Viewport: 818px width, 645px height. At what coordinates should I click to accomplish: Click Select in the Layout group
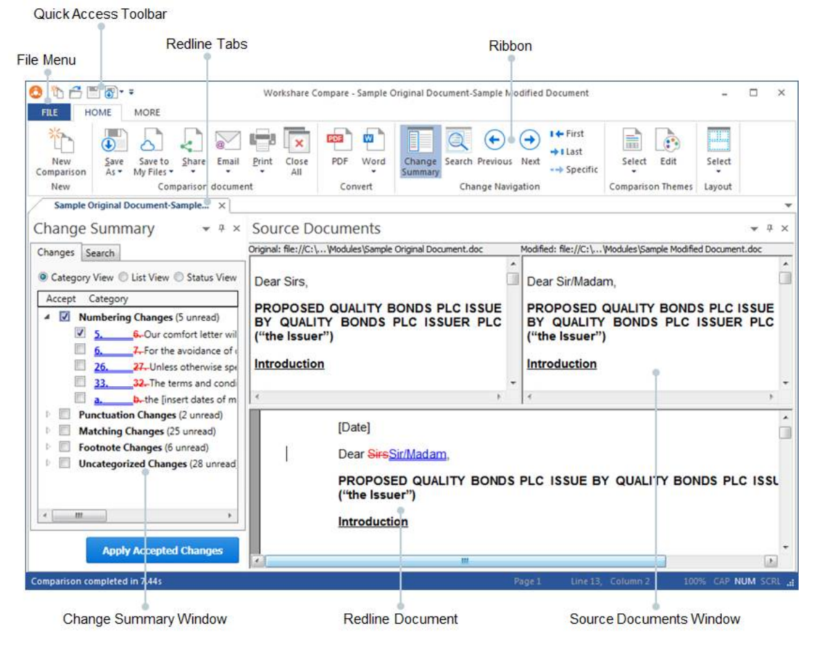718,151
